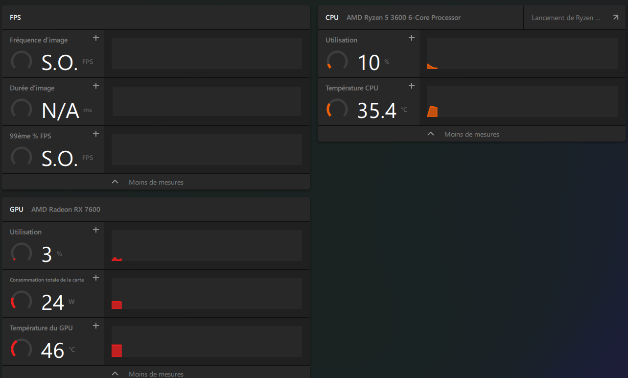The image size is (628, 378).
Task: Click the CPU utilisation graph area
Action: point(522,53)
